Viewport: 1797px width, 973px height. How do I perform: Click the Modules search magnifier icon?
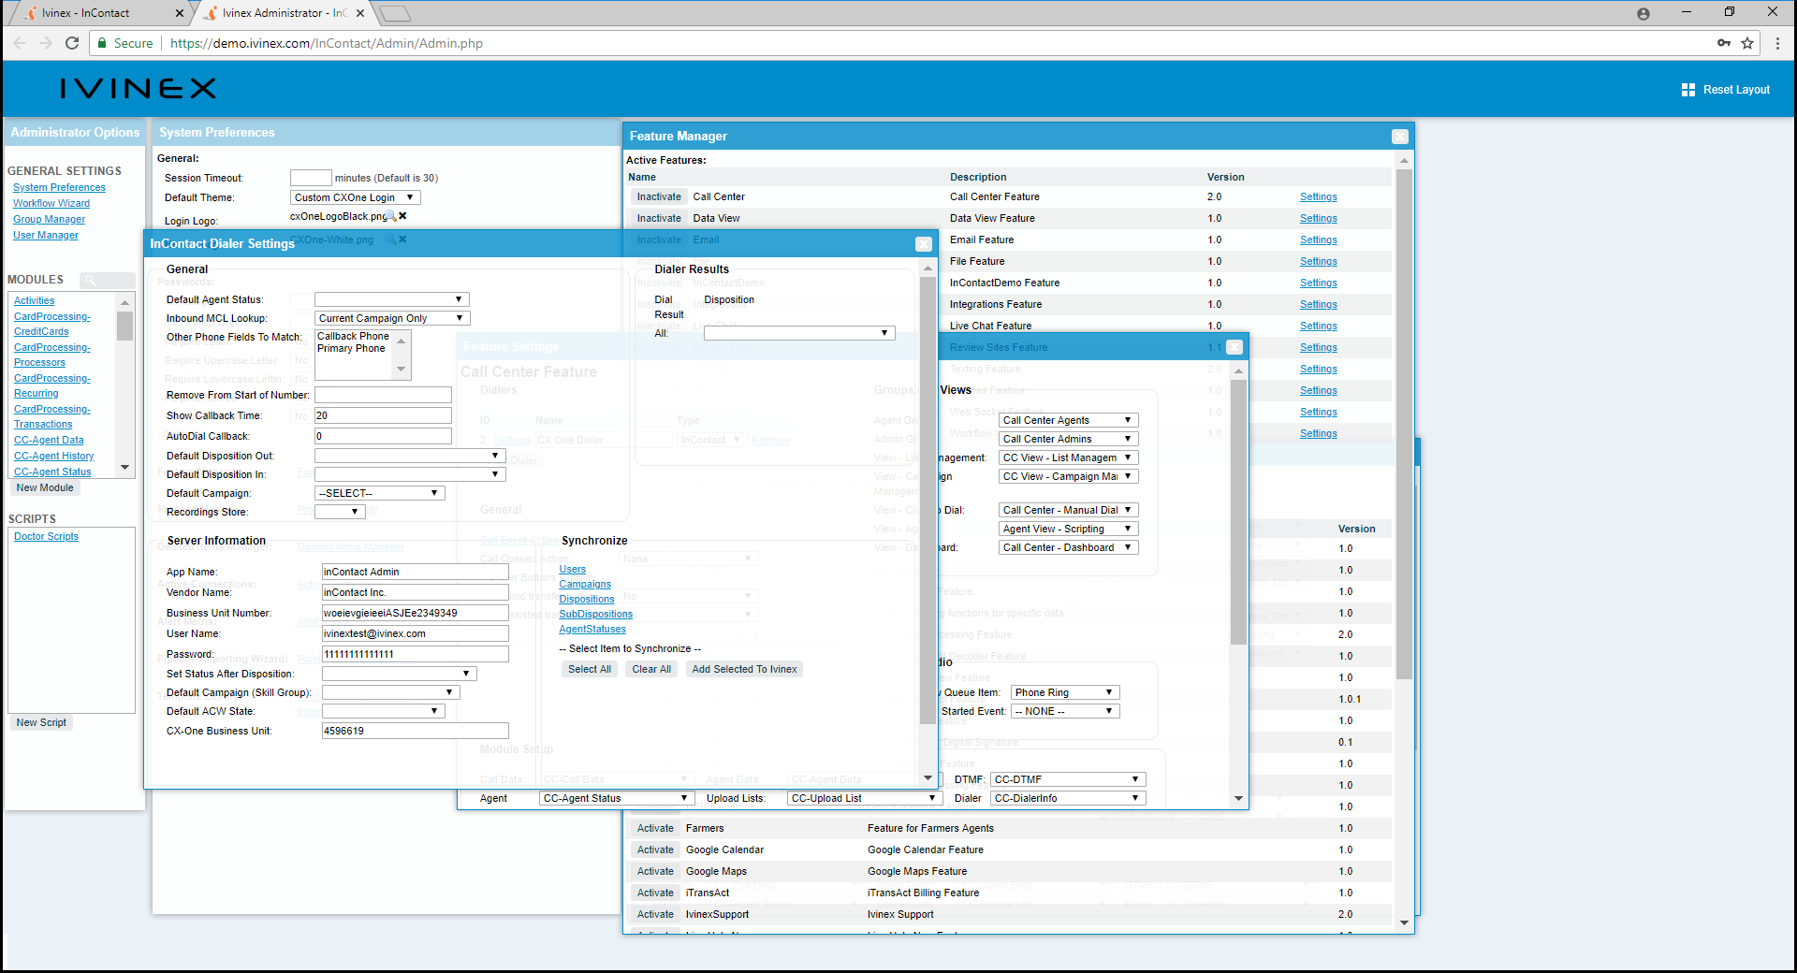91,280
